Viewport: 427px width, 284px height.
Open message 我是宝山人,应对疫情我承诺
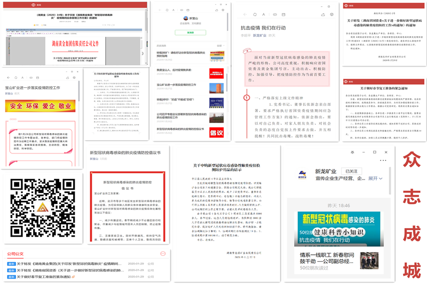point(190,74)
